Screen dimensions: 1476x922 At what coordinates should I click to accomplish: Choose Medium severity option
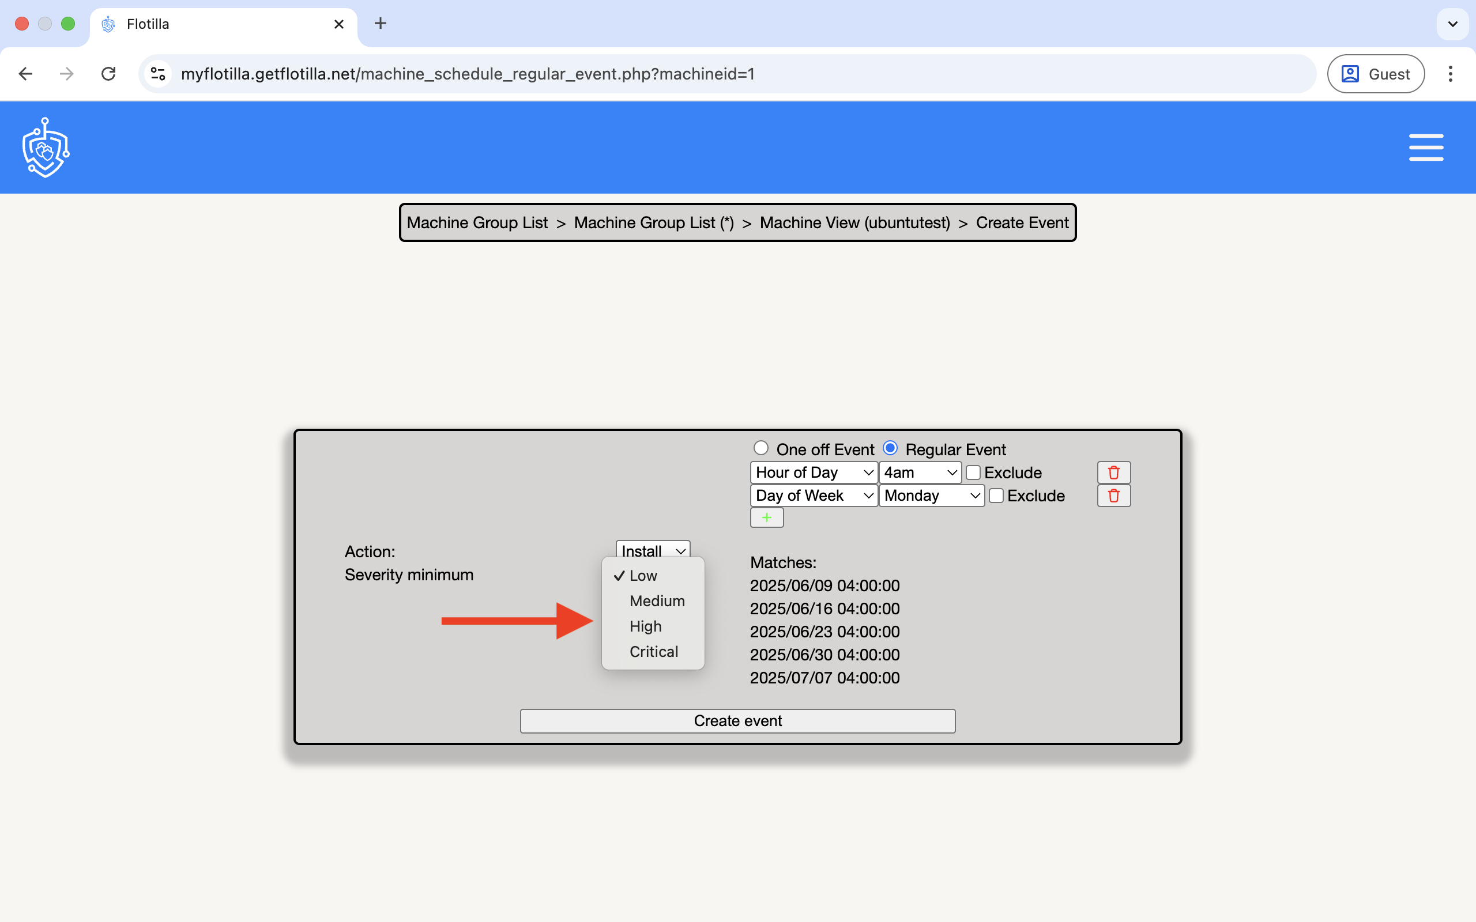656,601
